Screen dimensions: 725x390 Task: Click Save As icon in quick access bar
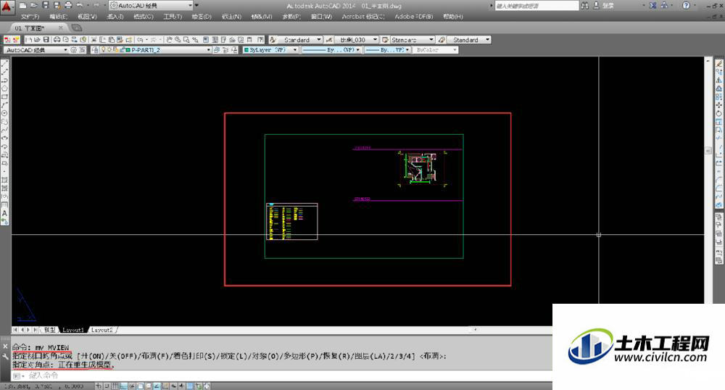pyautogui.click(x=57, y=5)
